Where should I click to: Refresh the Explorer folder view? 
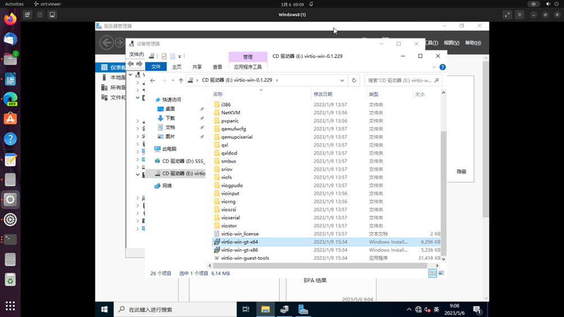[354, 80]
